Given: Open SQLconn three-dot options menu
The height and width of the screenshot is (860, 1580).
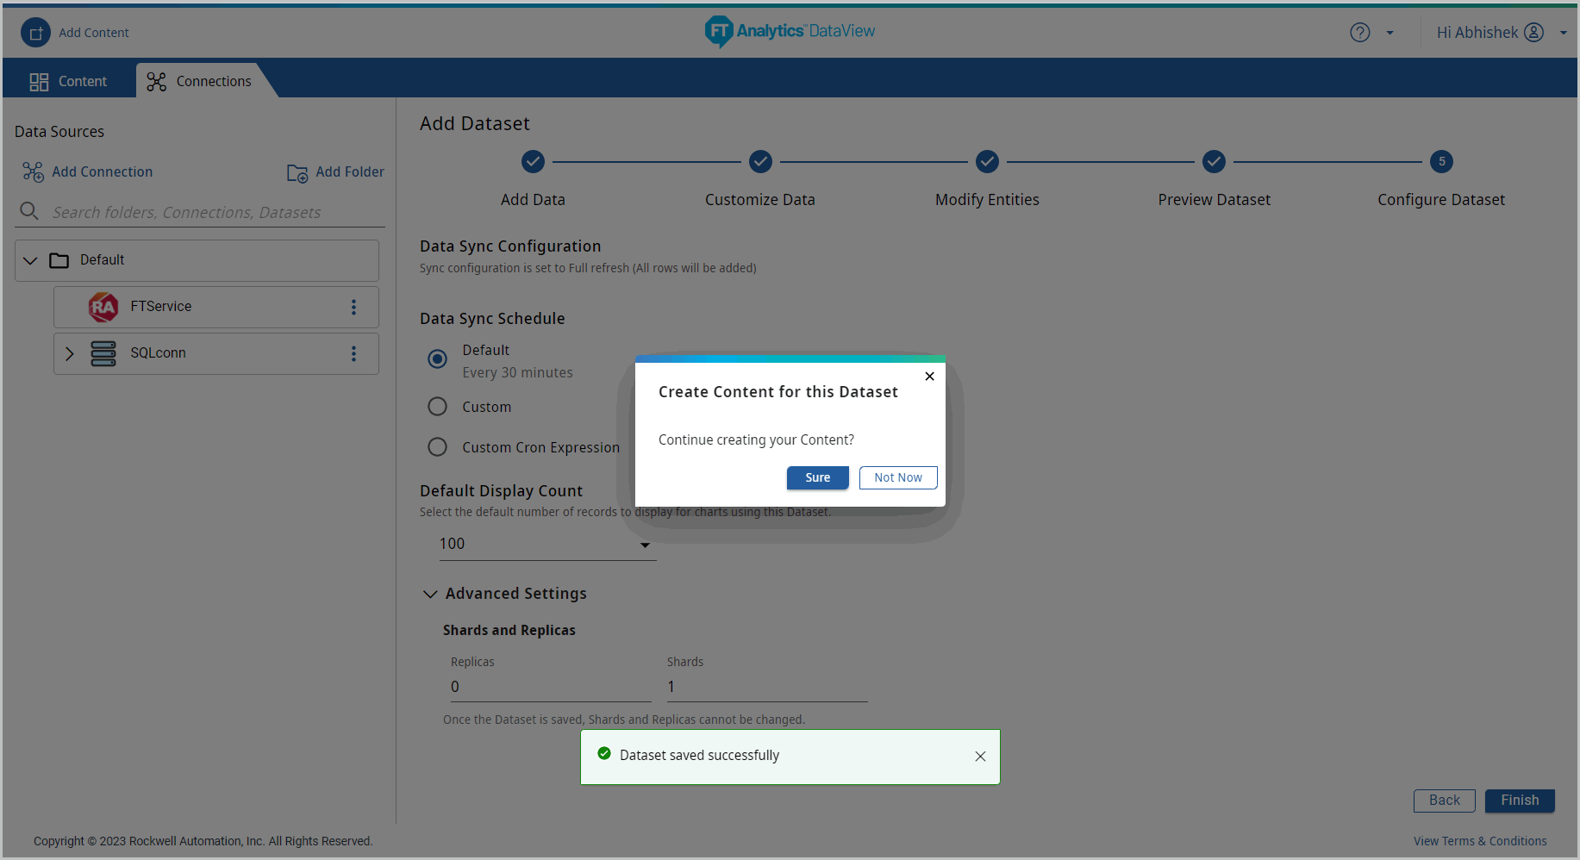Looking at the screenshot, I should pos(353,354).
